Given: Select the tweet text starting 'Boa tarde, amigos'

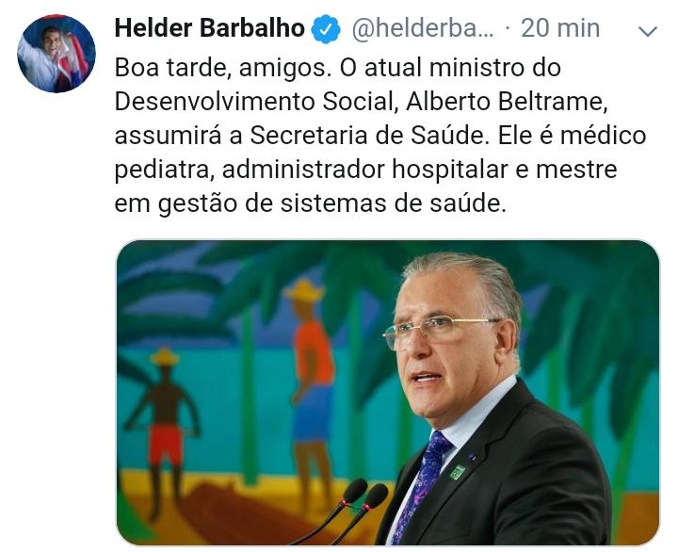Looking at the screenshot, I should (380, 136).
